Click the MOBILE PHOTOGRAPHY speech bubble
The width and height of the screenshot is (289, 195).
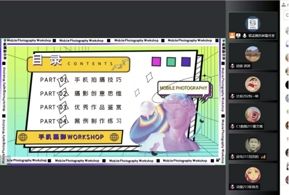click(x=184, y=88)
